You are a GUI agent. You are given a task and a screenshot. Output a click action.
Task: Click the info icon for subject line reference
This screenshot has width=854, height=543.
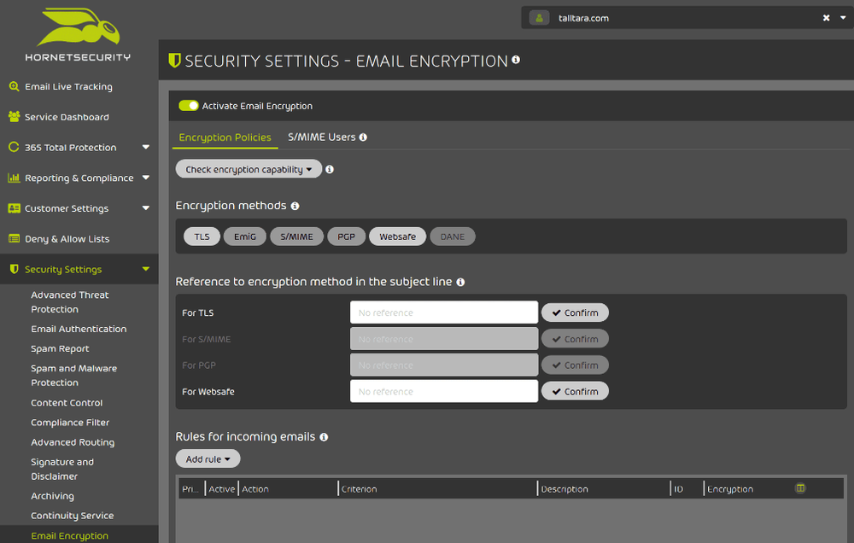pos(461,282)
